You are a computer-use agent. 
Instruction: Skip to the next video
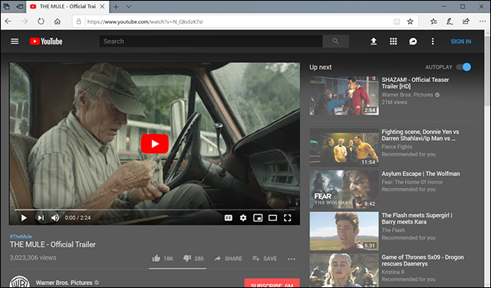[41, 218]
